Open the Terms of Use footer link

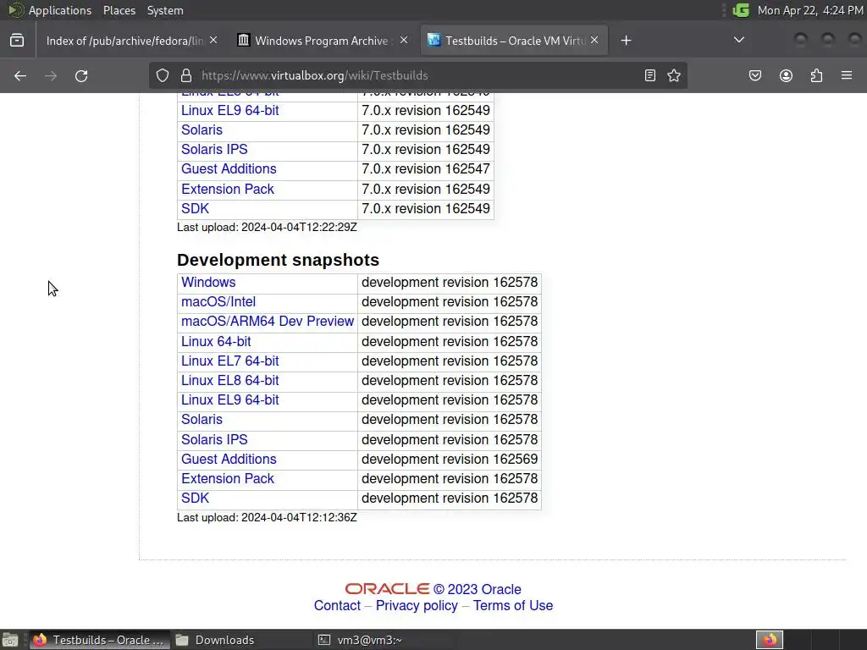(513, 606)
